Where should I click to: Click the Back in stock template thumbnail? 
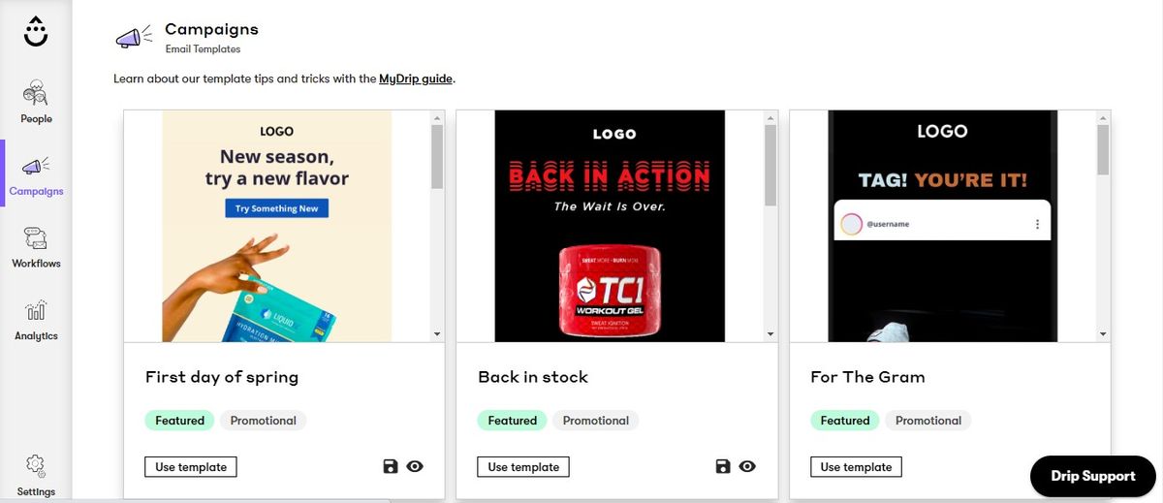pos(610,225)
